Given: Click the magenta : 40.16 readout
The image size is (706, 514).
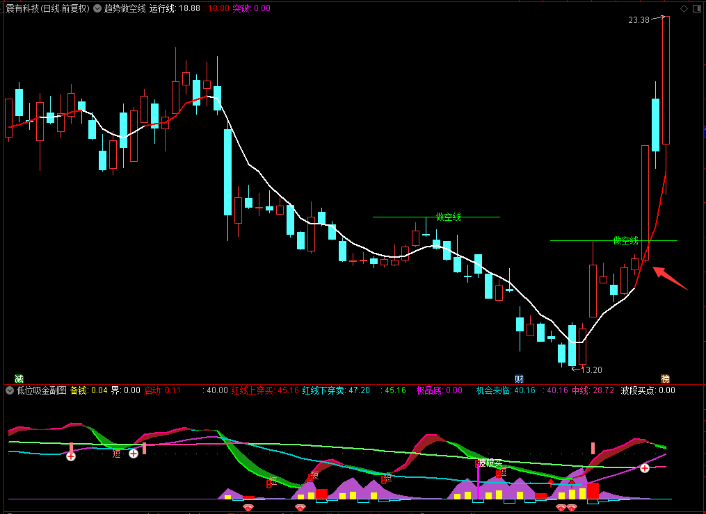Looking at the screenshot, I should pos(556,390).
